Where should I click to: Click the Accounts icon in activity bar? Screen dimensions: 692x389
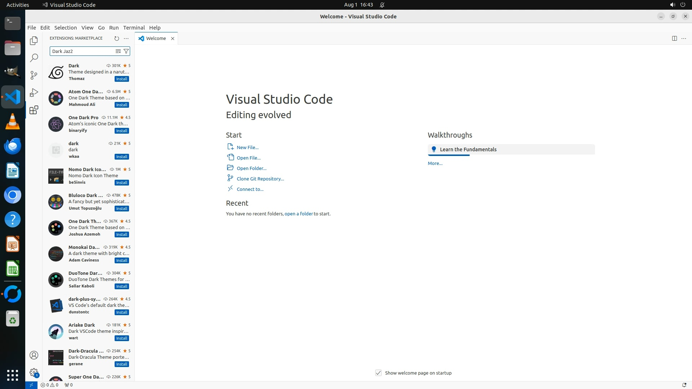[34, 355]
